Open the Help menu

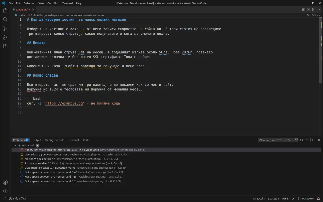tap(79, 3)
